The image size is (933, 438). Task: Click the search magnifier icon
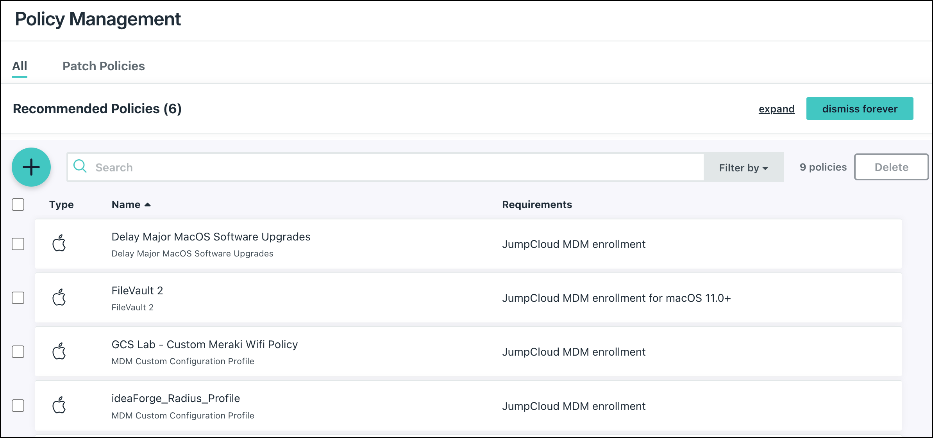click(80, 166)
